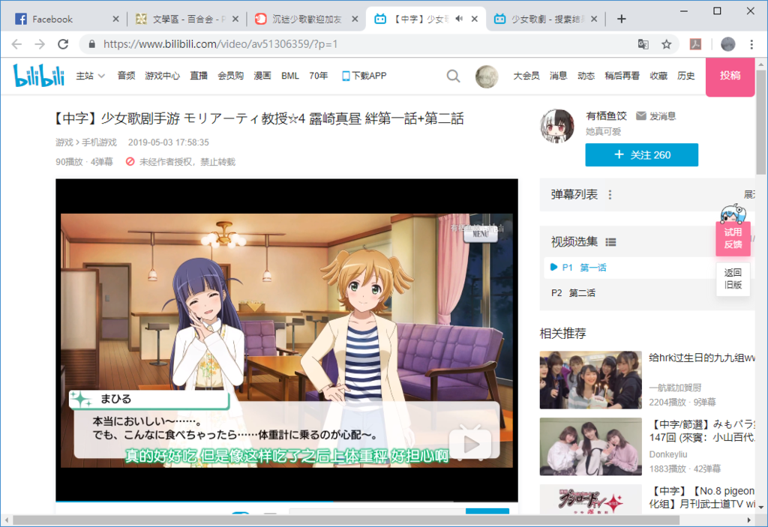Screen dimensions: 768x527
Task: Open the 弹幕列表 three-dot options
Action: pos(610,194)
